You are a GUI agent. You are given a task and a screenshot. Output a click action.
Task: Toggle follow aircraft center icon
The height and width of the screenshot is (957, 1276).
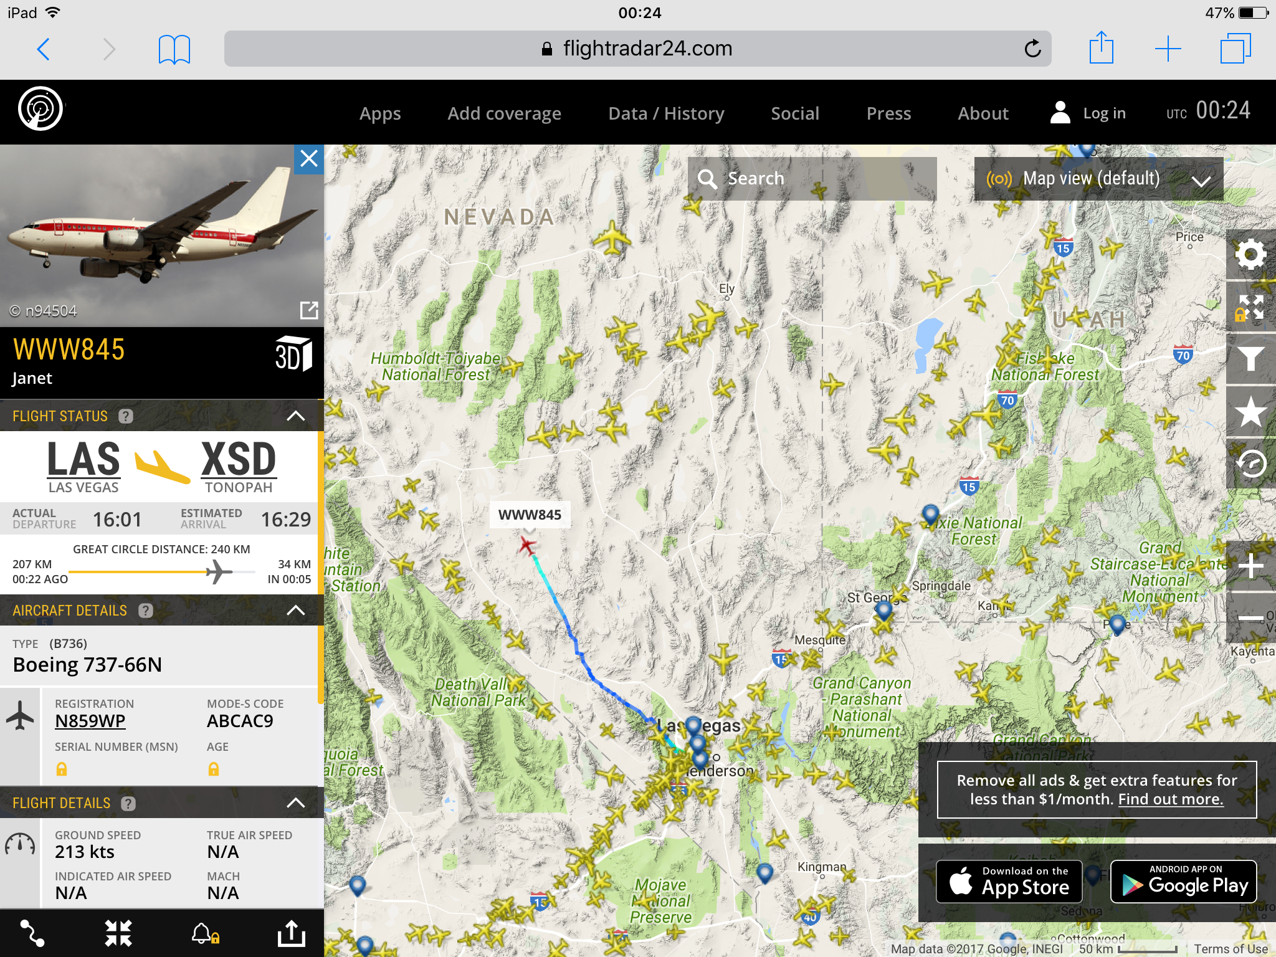(x=118, y=933)
